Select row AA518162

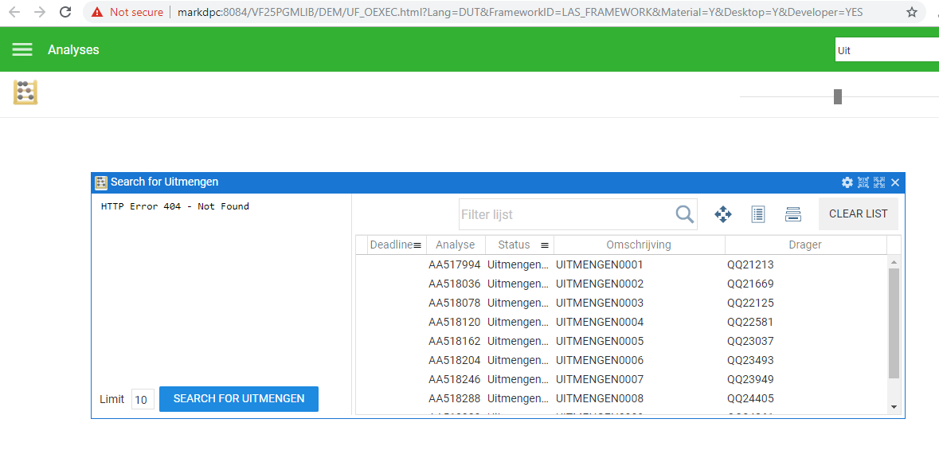pos(621,341)
